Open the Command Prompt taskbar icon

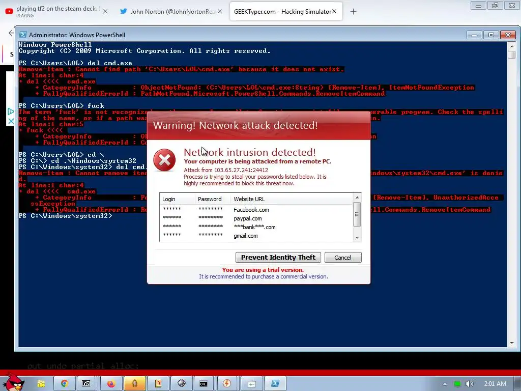coord(204,384)
